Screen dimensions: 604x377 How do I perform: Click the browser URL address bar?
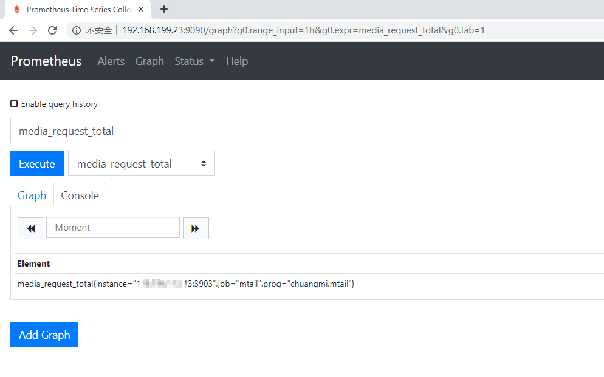pos(303,30)
